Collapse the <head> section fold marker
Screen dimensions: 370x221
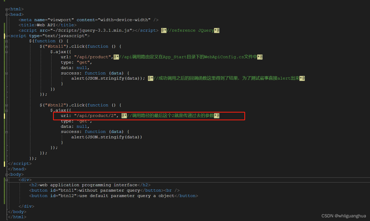(x=6, y=14)
